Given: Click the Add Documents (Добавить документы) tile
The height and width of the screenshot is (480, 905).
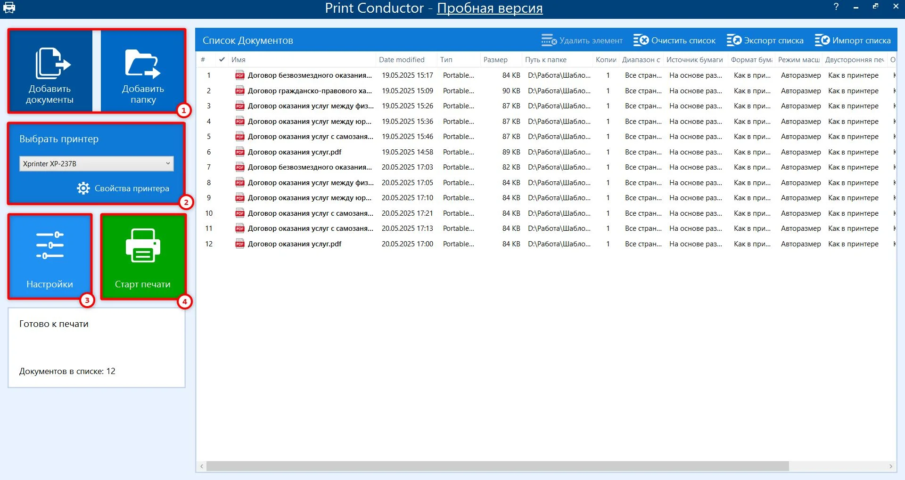Looking at the screenshot, I should (50, 71).
